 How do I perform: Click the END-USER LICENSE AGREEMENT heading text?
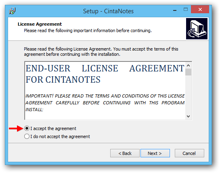click(x=105, y=74)
